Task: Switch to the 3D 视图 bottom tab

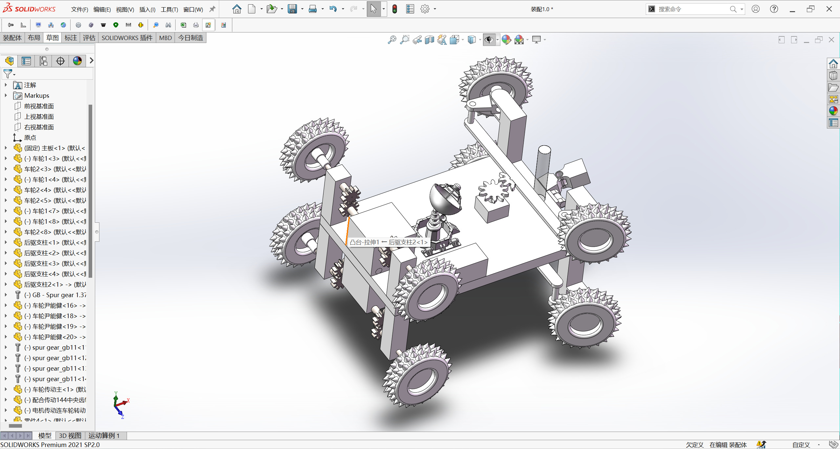Action: 70,436
